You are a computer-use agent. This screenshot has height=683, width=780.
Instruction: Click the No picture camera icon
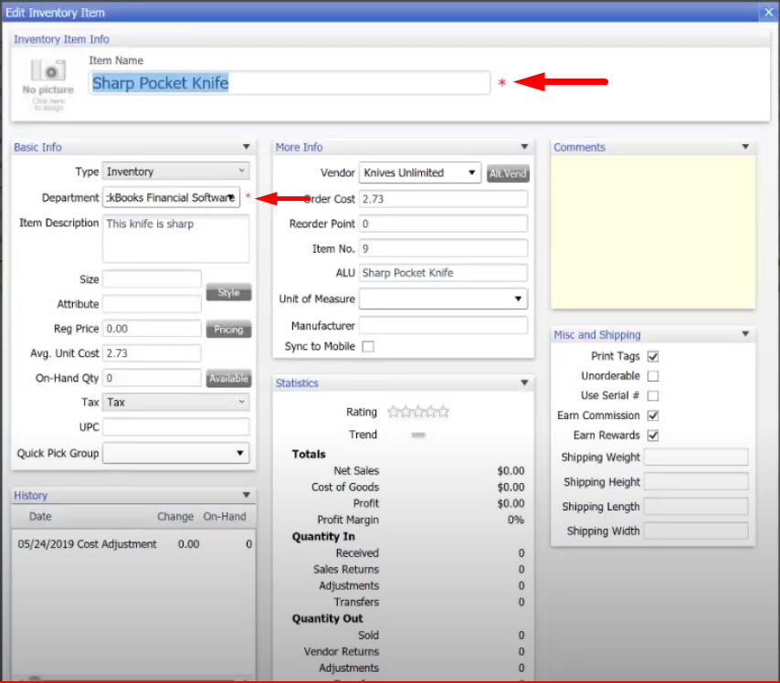coord(48,70)
